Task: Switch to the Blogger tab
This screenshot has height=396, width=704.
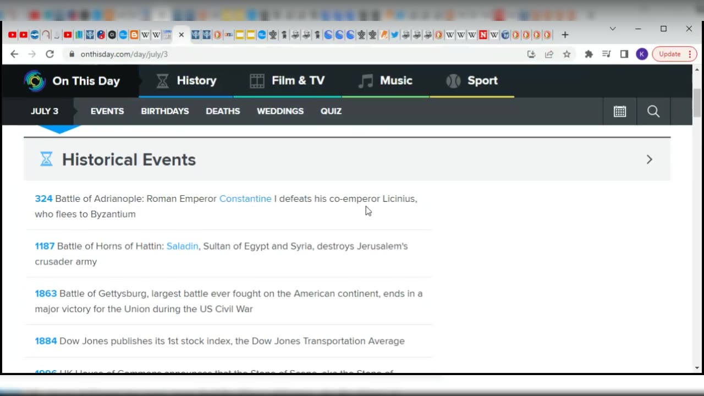Action: click(134, 35)
